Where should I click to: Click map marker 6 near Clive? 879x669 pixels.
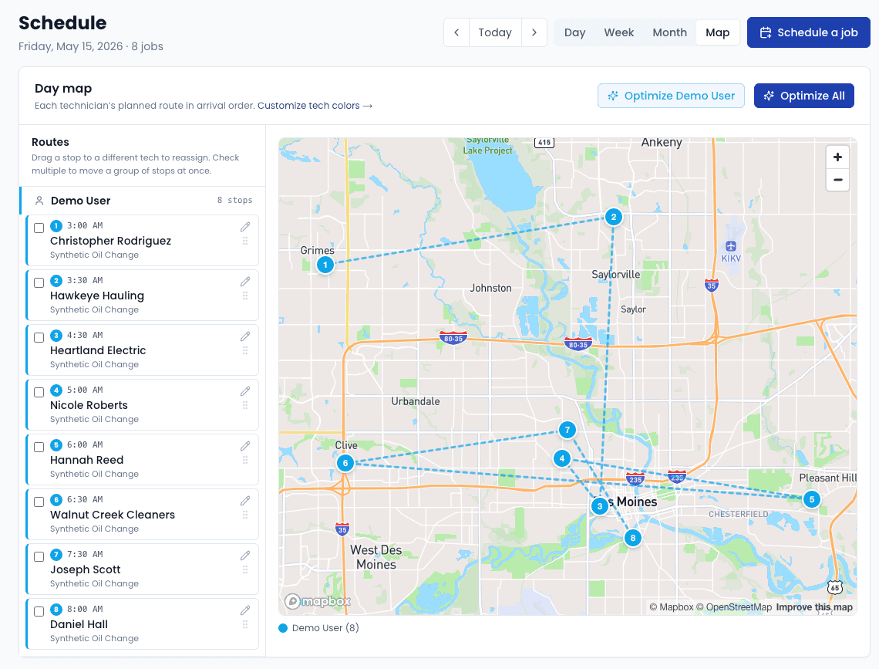tap(345, 463)
